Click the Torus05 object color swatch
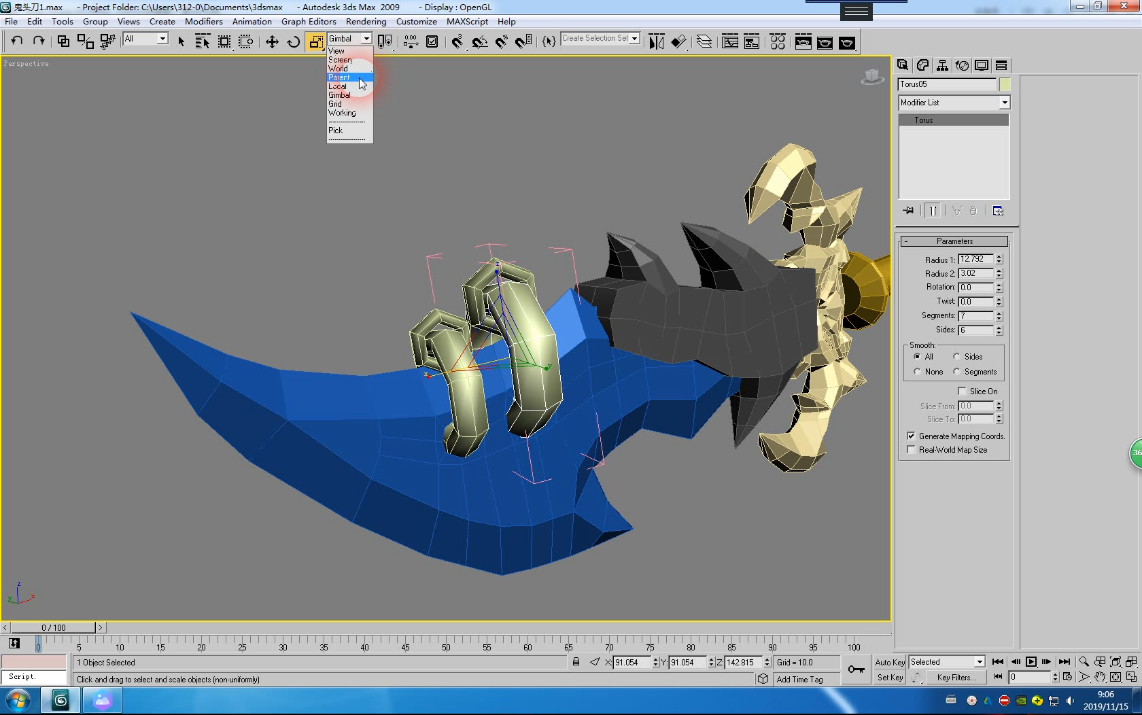This screenshot has width=1142, height=715. pos(1005,84)
